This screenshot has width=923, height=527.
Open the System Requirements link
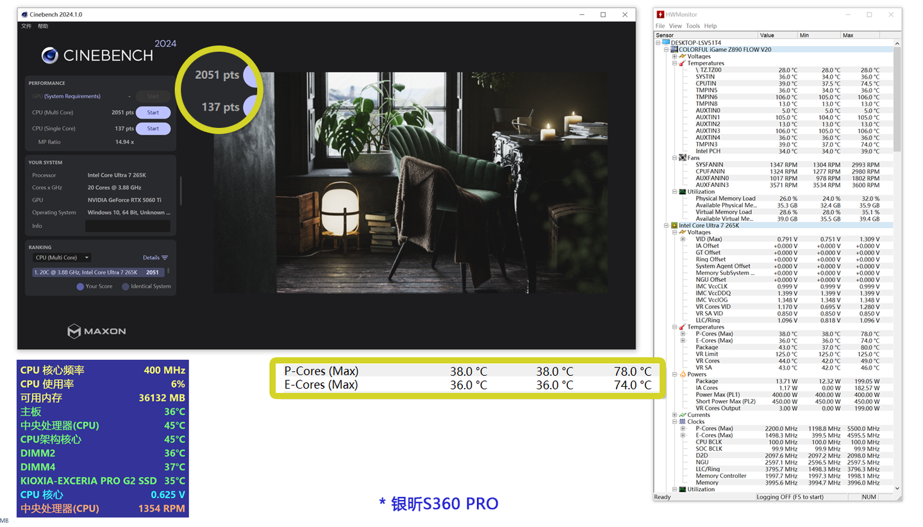click(x=72, y=96)
